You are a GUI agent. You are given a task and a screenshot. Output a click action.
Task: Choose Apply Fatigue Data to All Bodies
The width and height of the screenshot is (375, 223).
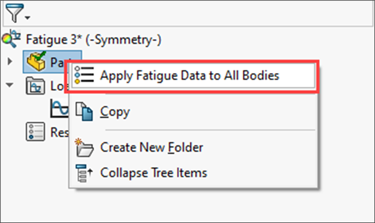[x=189, y=75]
